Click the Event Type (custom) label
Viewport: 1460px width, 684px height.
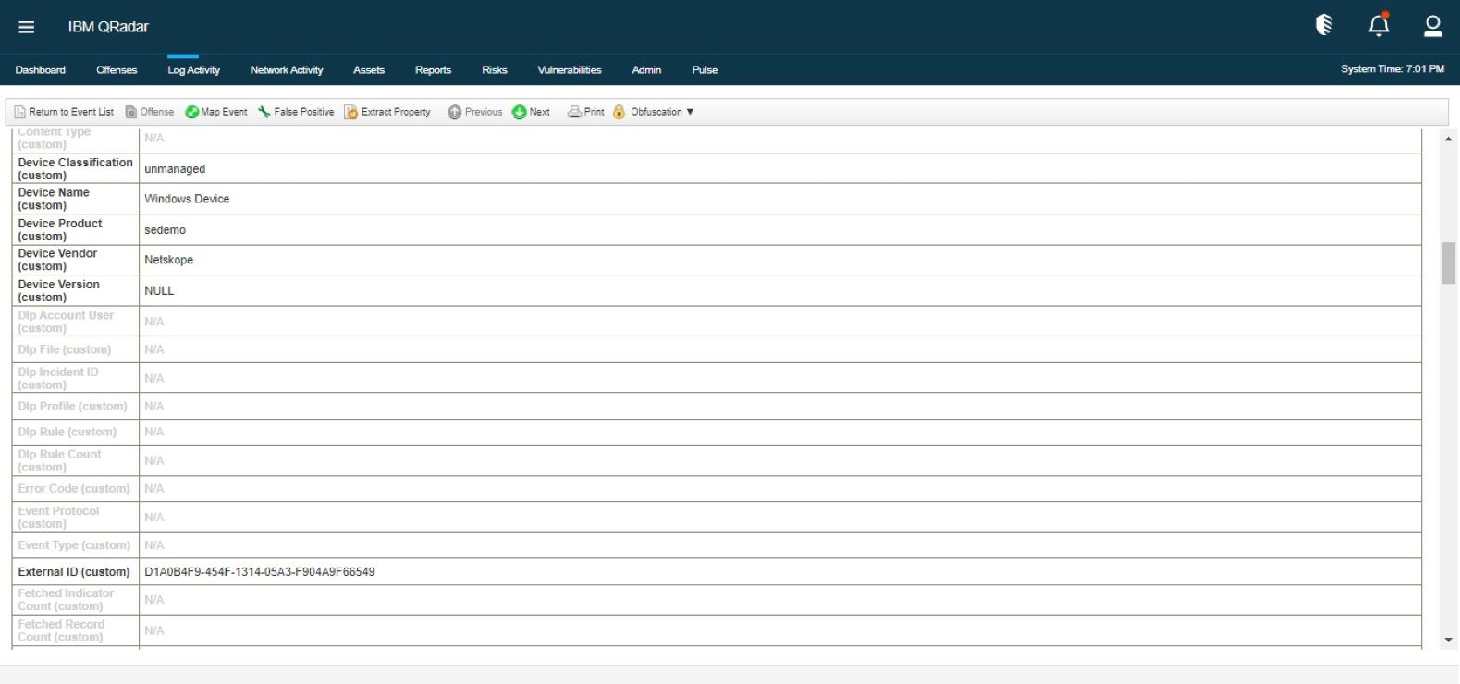coord(74,545)
